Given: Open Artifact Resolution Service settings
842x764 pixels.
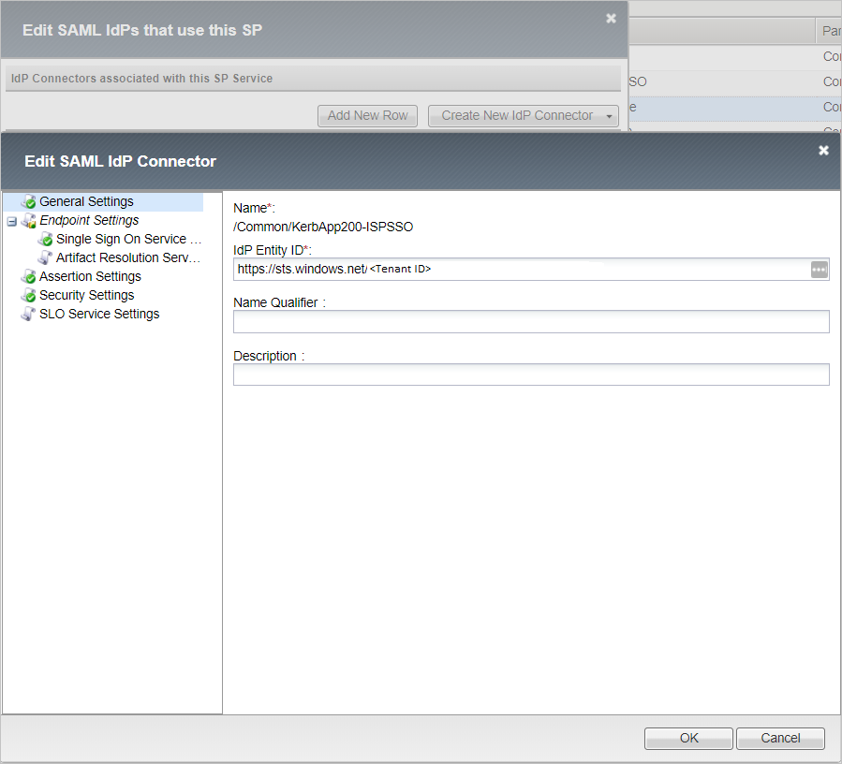Looking at the screenshot, I should tap(127, 258).
